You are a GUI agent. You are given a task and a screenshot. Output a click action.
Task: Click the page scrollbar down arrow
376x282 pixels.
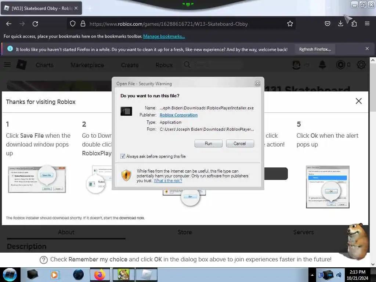[x=373, y=264]
